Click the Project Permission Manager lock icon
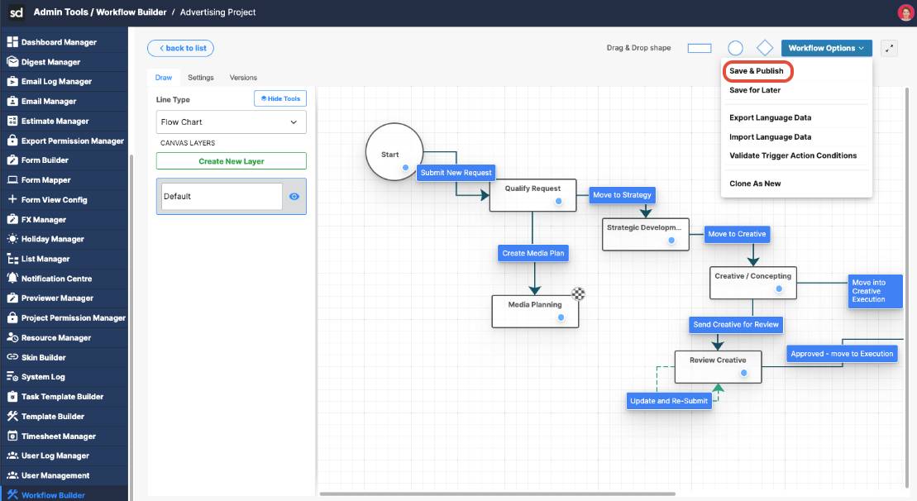This screenshot has height=501, width=917. [x=12, y=317]
